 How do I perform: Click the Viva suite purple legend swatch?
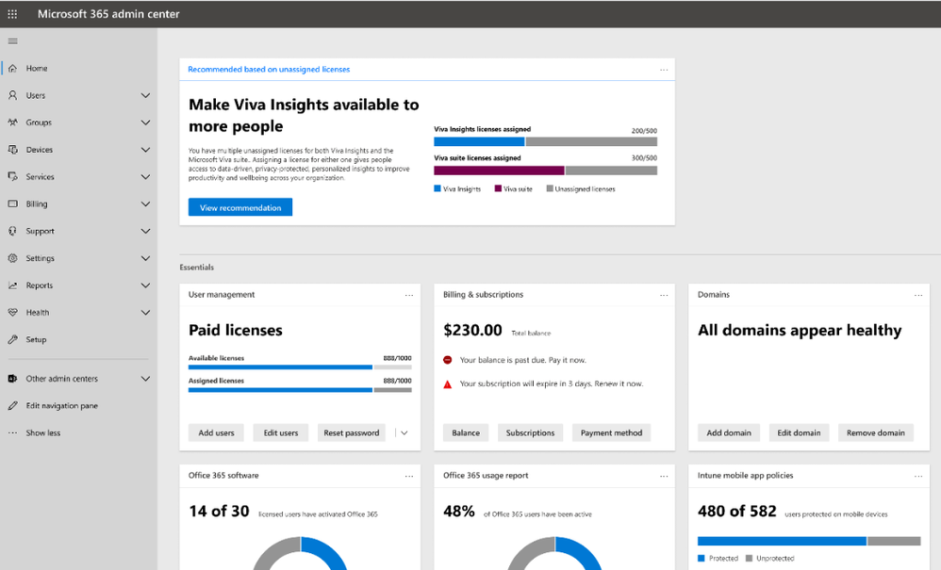tap(498, 188)
